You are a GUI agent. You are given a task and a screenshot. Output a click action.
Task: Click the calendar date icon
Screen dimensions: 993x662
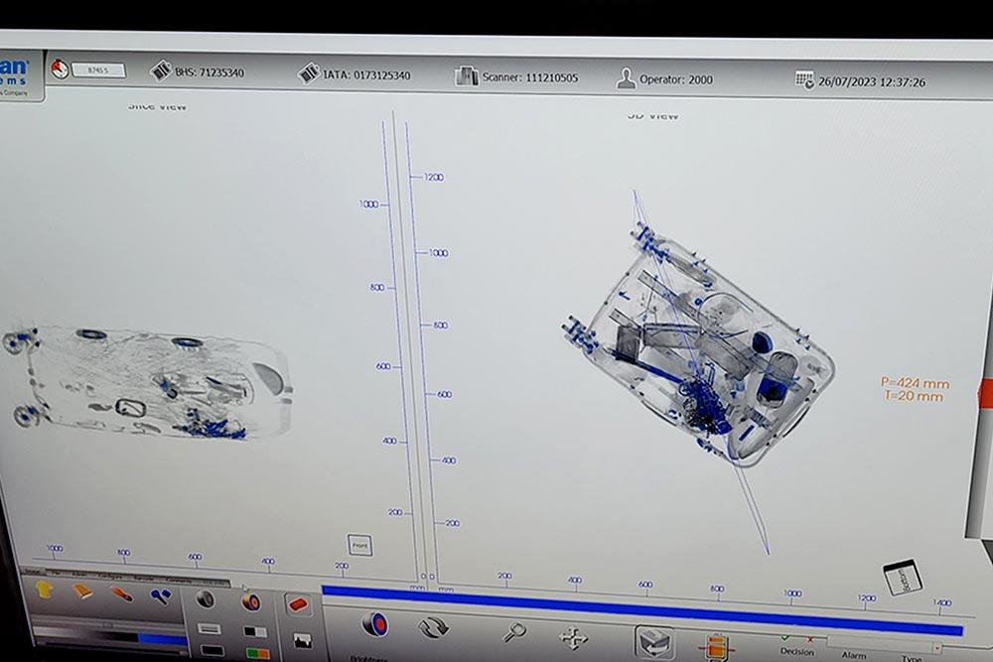pos(805,80)
